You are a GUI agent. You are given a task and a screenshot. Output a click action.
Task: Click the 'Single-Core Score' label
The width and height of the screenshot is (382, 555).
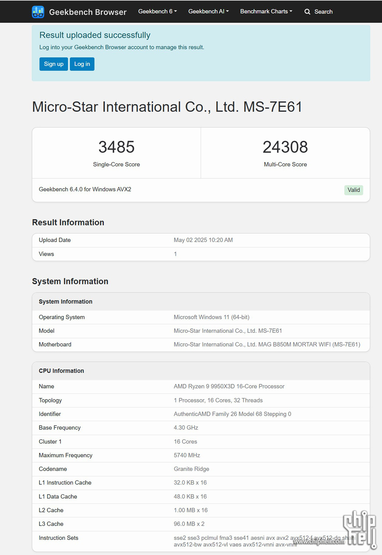point(117,164)
